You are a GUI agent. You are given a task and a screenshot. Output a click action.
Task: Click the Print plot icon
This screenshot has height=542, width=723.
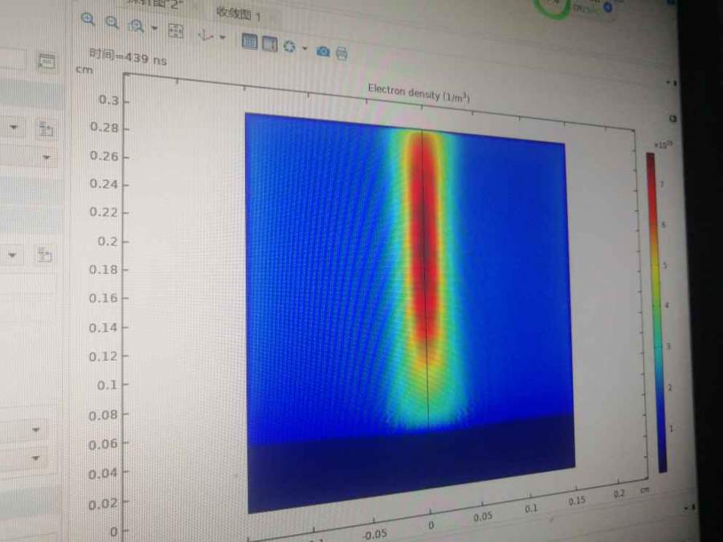click(341, 54)
